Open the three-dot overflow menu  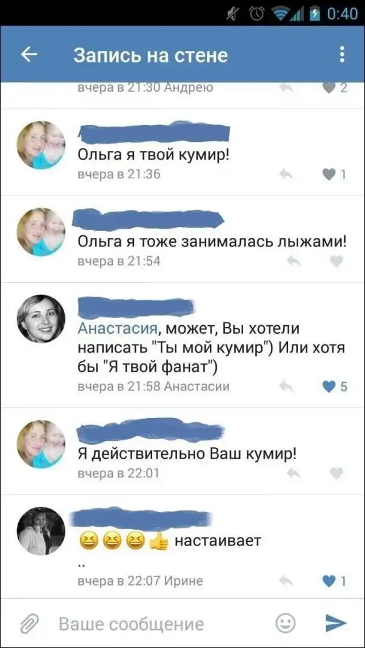point(342,55)
